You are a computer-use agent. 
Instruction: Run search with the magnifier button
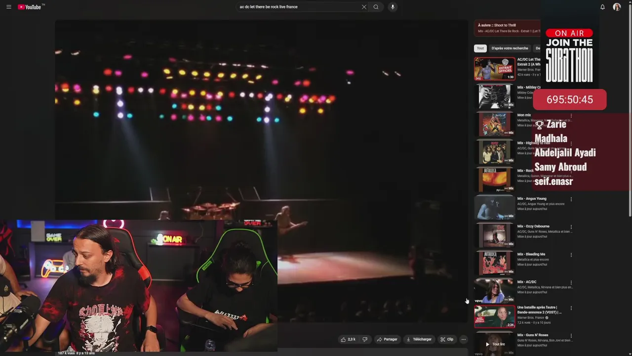(376, 7)
